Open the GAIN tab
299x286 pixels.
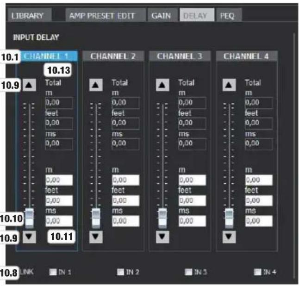click(162, 15)
